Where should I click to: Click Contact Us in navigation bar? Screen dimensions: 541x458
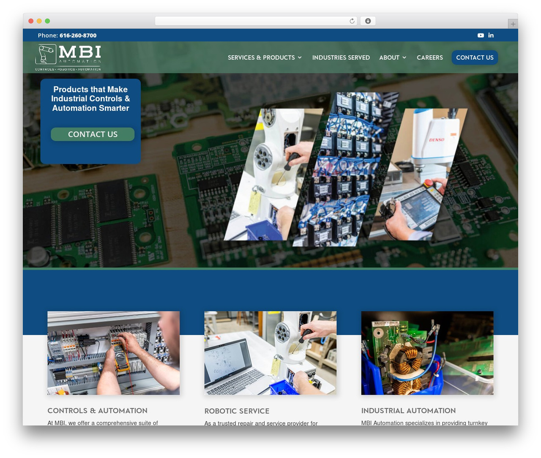point(475,57)
